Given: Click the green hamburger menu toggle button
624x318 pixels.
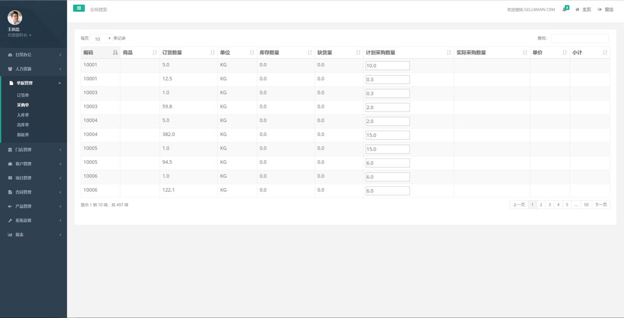Looking at the screenshot, I should point(78,8).
